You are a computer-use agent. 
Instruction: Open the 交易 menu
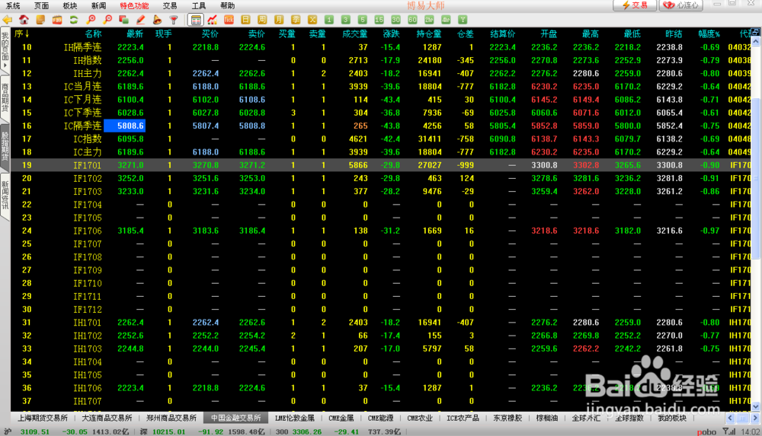(x=170, y=6)
